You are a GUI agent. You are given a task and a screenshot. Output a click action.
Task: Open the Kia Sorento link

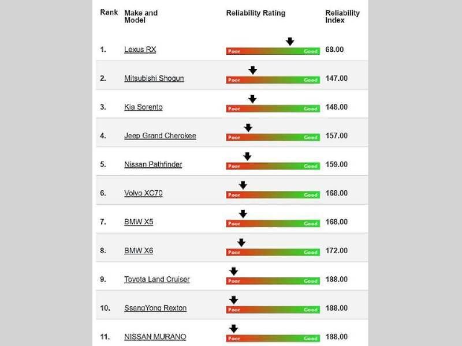click(x=143, y=107)
